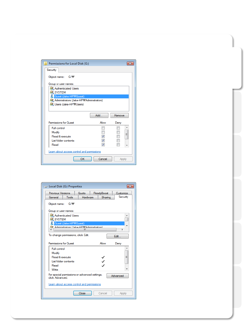Check Allow for Full control
This screenshot has height=331, width=248.
pyautogui.click(x=103, y=128)
